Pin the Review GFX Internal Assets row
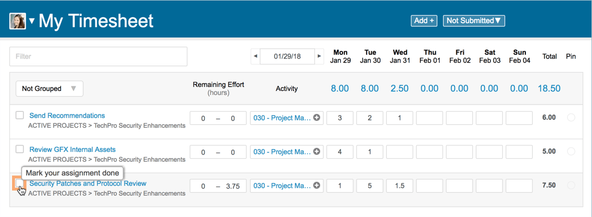This screenshot has width=592, height=217. tap(571, 151)
